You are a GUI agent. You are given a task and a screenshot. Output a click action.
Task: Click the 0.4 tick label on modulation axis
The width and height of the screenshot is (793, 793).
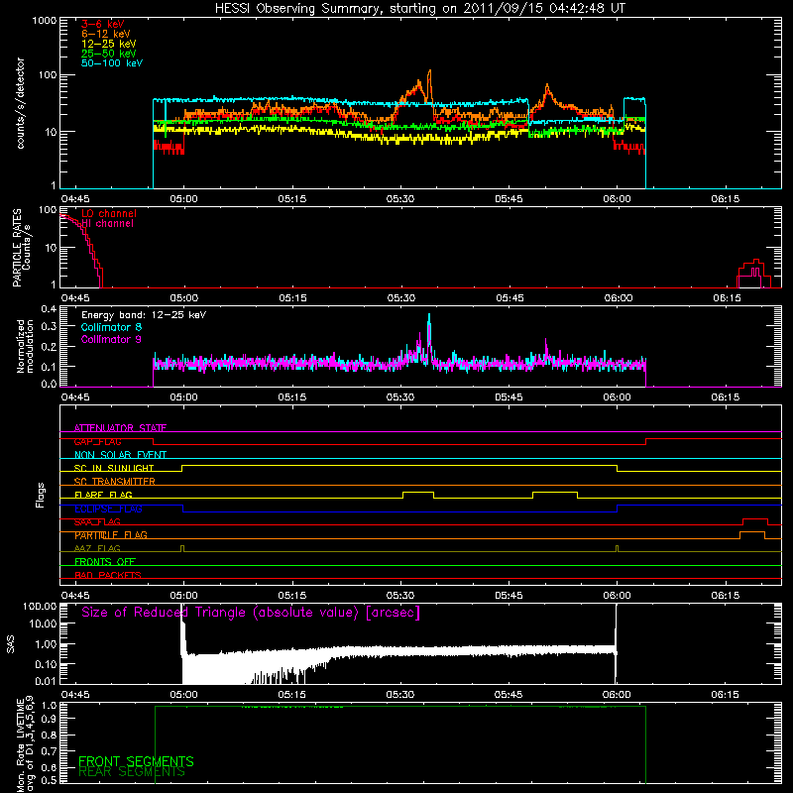click(49, 309)
